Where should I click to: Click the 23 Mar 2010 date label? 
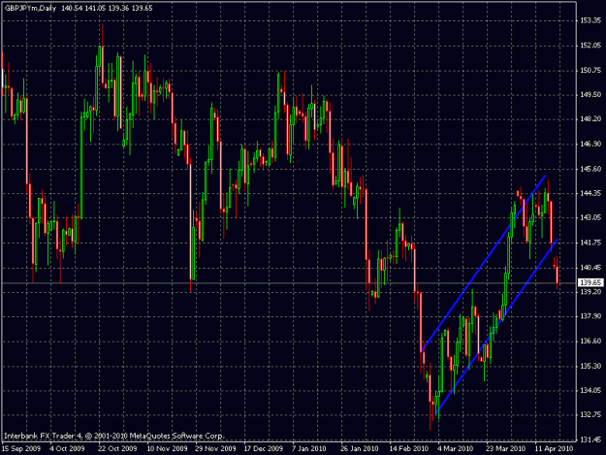(x=506, y=449)
